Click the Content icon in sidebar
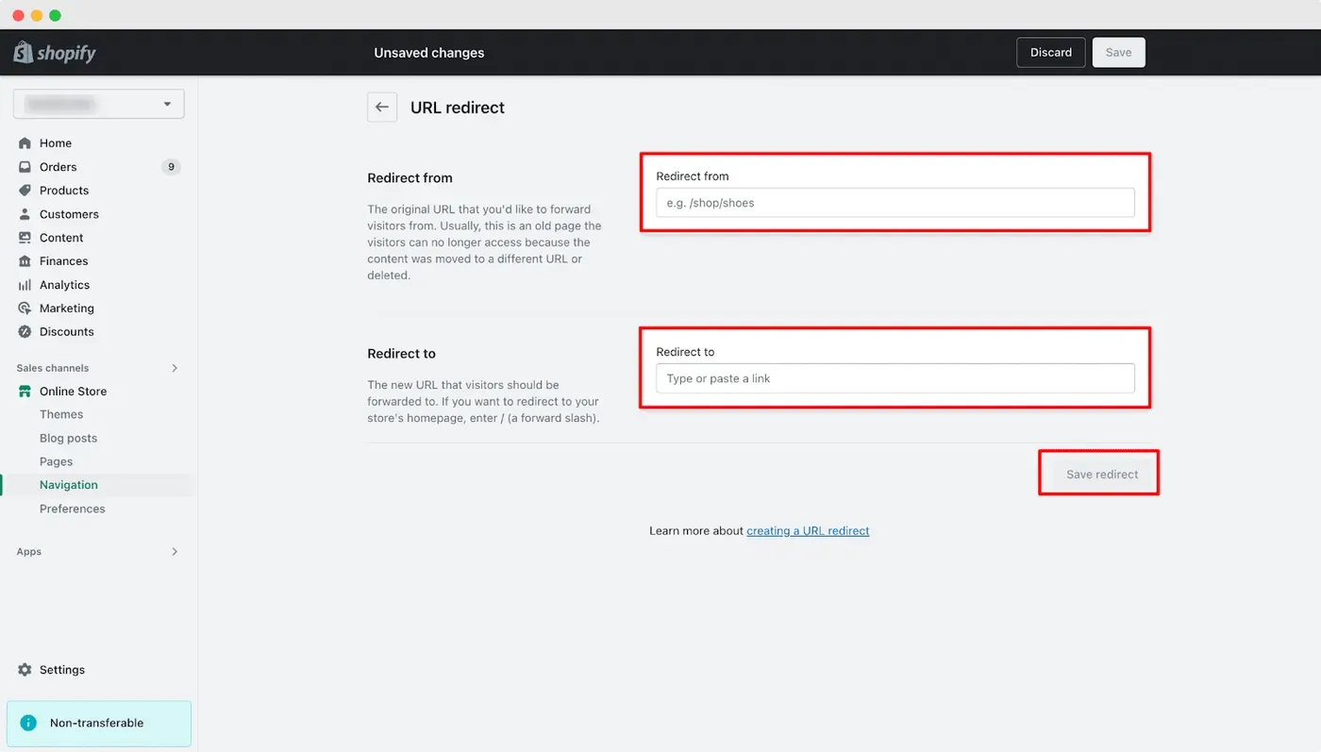1321x752 pixels. (25, 238)
